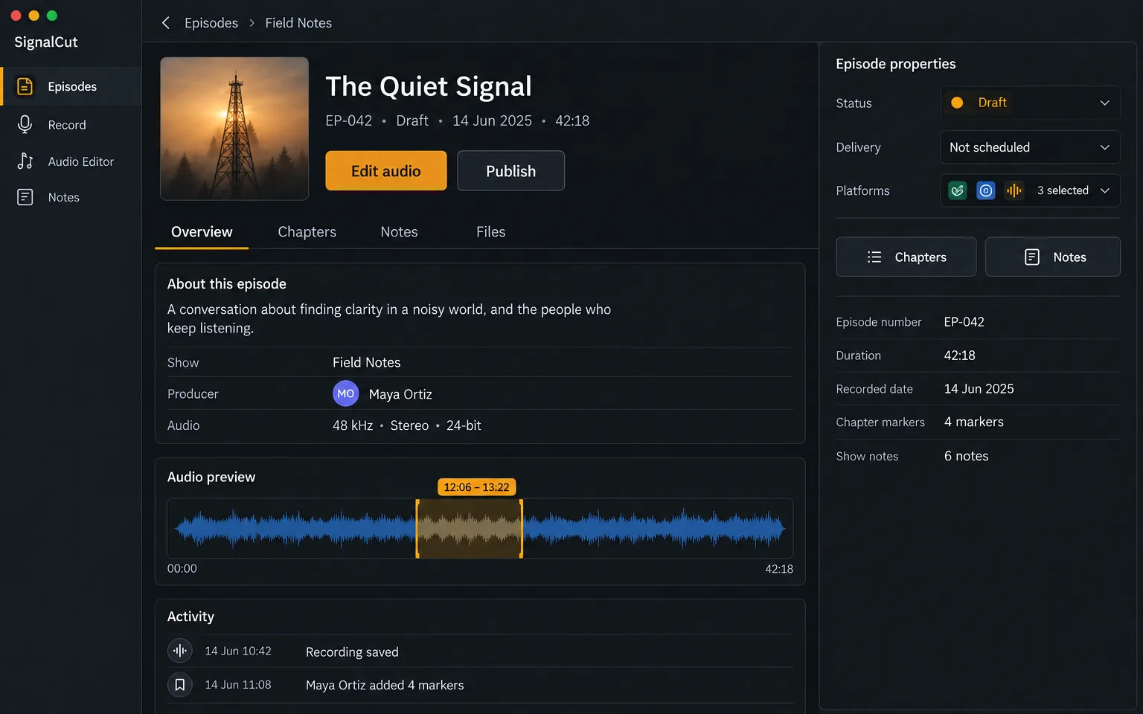Select the Notes icon in left sidebar
This screenshot has width=1143, height=714.
tap(25, 197)
